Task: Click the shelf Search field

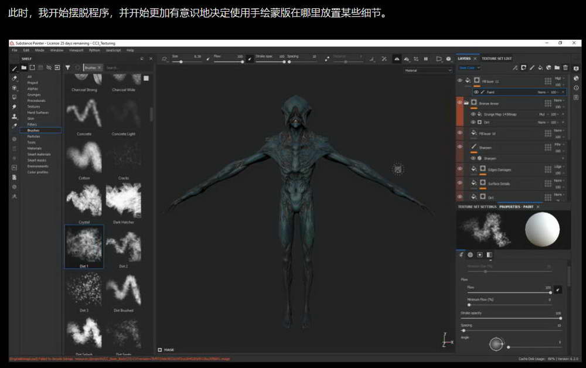Action: (127, 68)
